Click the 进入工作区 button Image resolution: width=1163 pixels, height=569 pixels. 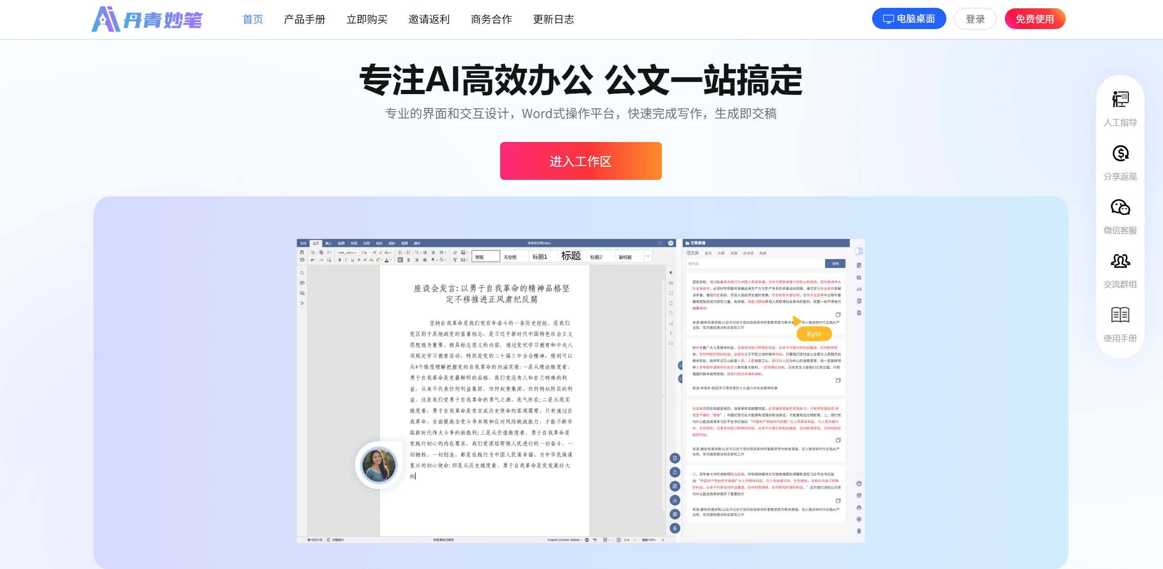tap(581, 161)
